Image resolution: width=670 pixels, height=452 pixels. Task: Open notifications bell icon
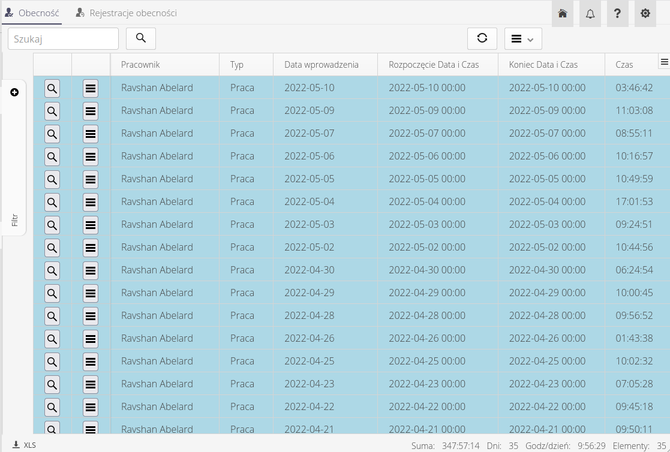[x=590, y=13]
